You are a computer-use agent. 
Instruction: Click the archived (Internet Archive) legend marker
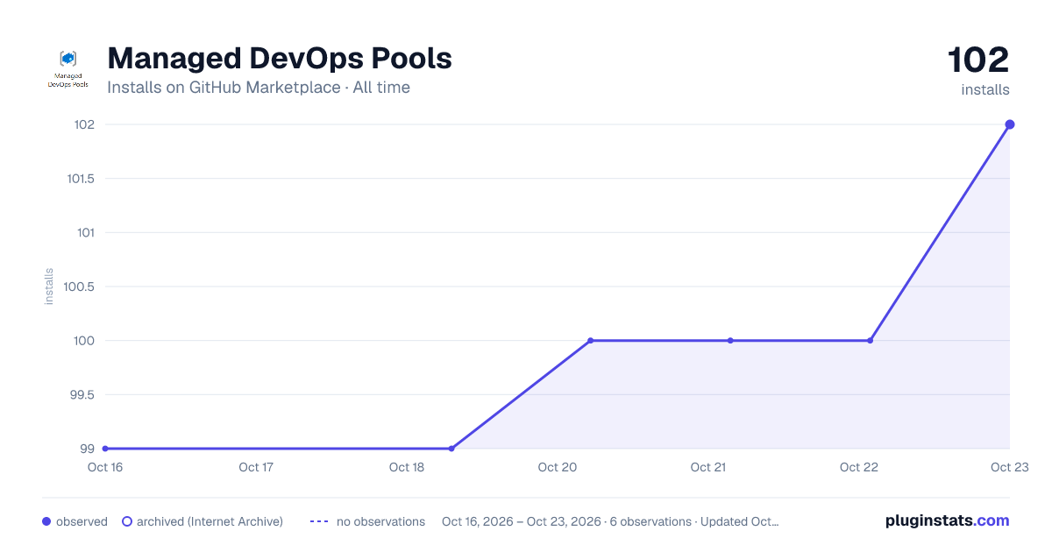click(x=127, y=521)
